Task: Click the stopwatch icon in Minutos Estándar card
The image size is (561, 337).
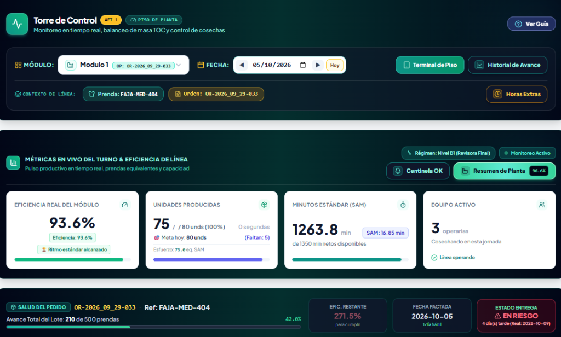Action: click(403, 205)
